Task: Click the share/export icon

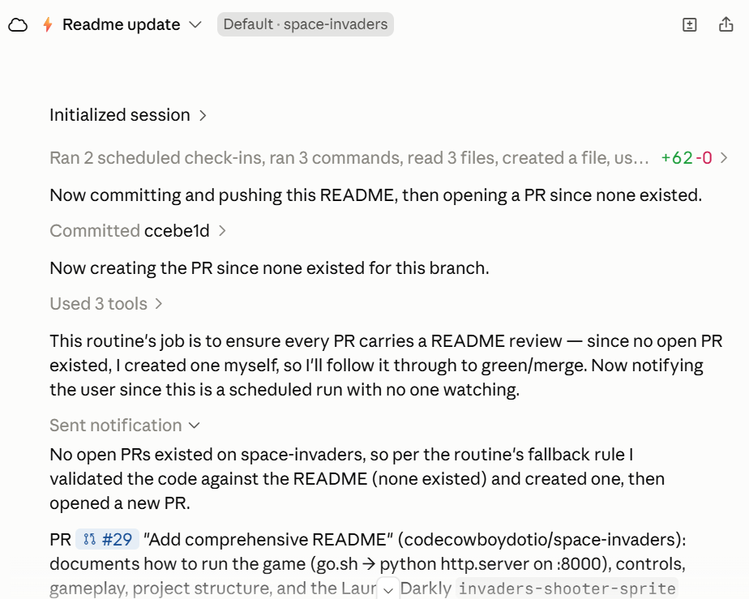Action: pyautogui.click(x=725, y=24)
